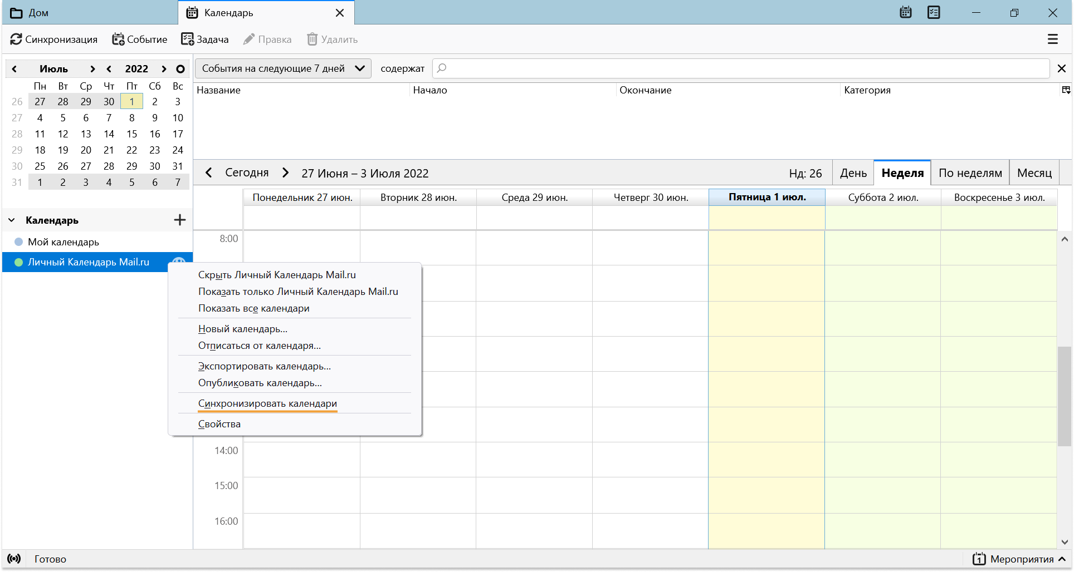Click the online status broadcast icon in status bar
Screen dimensions: 1074x572
click(x=14, y=559)
